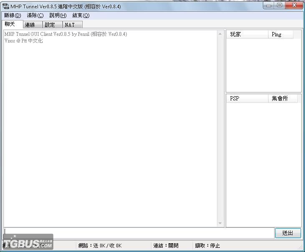This screenshot has width=305, height=252.
Task: Open the 說明(H) menu
Action: [x=58, y=15]
